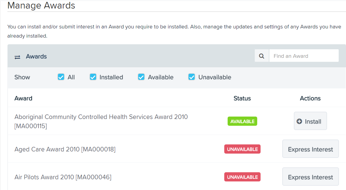Click the search magnifier icon
The height and width of the screenshot is (190, 346).
tap(261, 56)
